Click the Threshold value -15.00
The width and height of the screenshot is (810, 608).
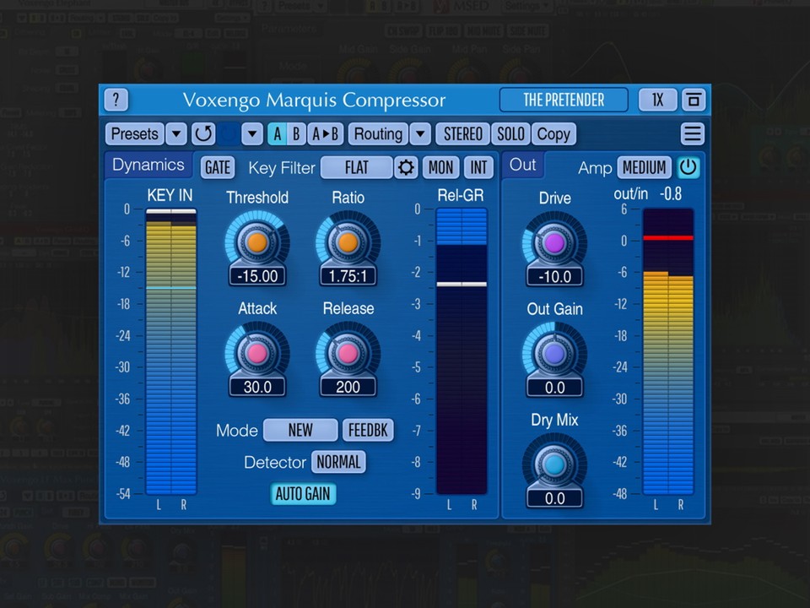257,276
